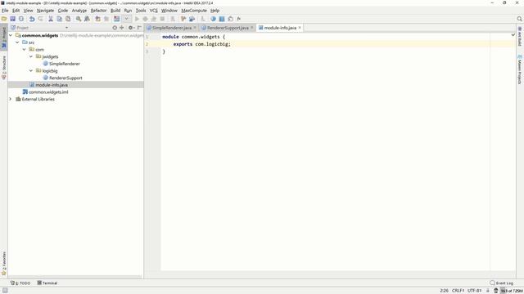524x294 pixels.
Task: Open the Build menu
Action: click(115, 11)
